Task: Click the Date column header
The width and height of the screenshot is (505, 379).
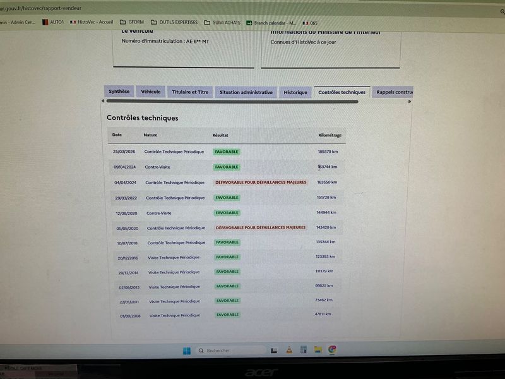Action: (x=117, y=135)
